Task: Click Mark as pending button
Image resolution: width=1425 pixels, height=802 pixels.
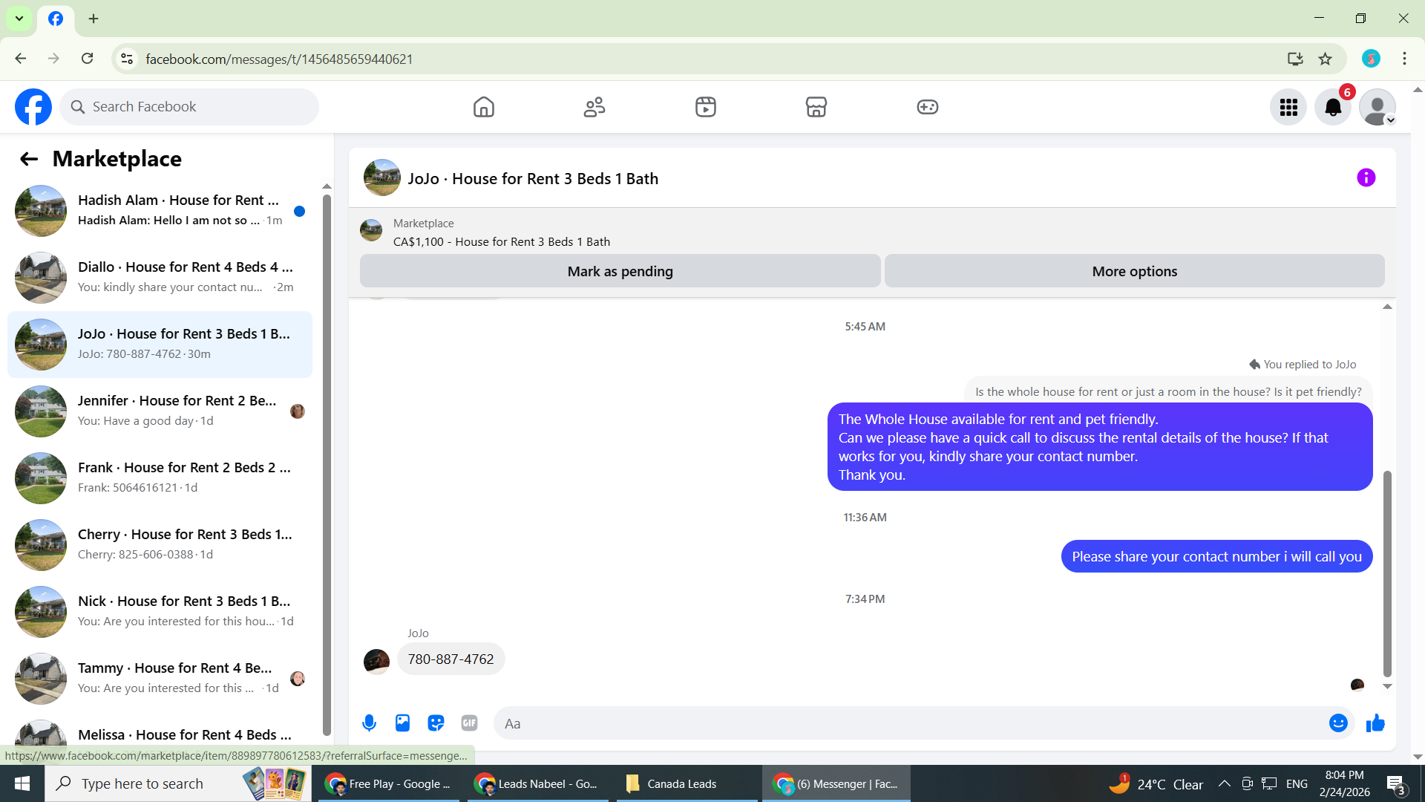Action: pyautogui.click(x=620, y=271)
